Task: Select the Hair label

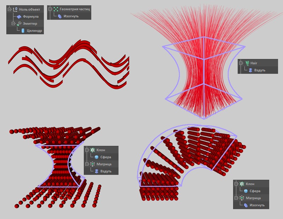Action: [254, 63]
